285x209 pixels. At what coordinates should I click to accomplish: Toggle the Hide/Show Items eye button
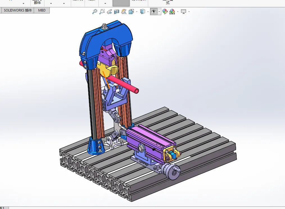tap(154, 12)
